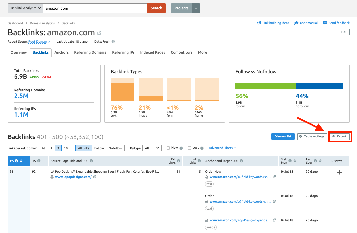The height and width of the screenshot is (233, 357).
Task: Set links per ref. domain to All
Action: coord(44,148)
